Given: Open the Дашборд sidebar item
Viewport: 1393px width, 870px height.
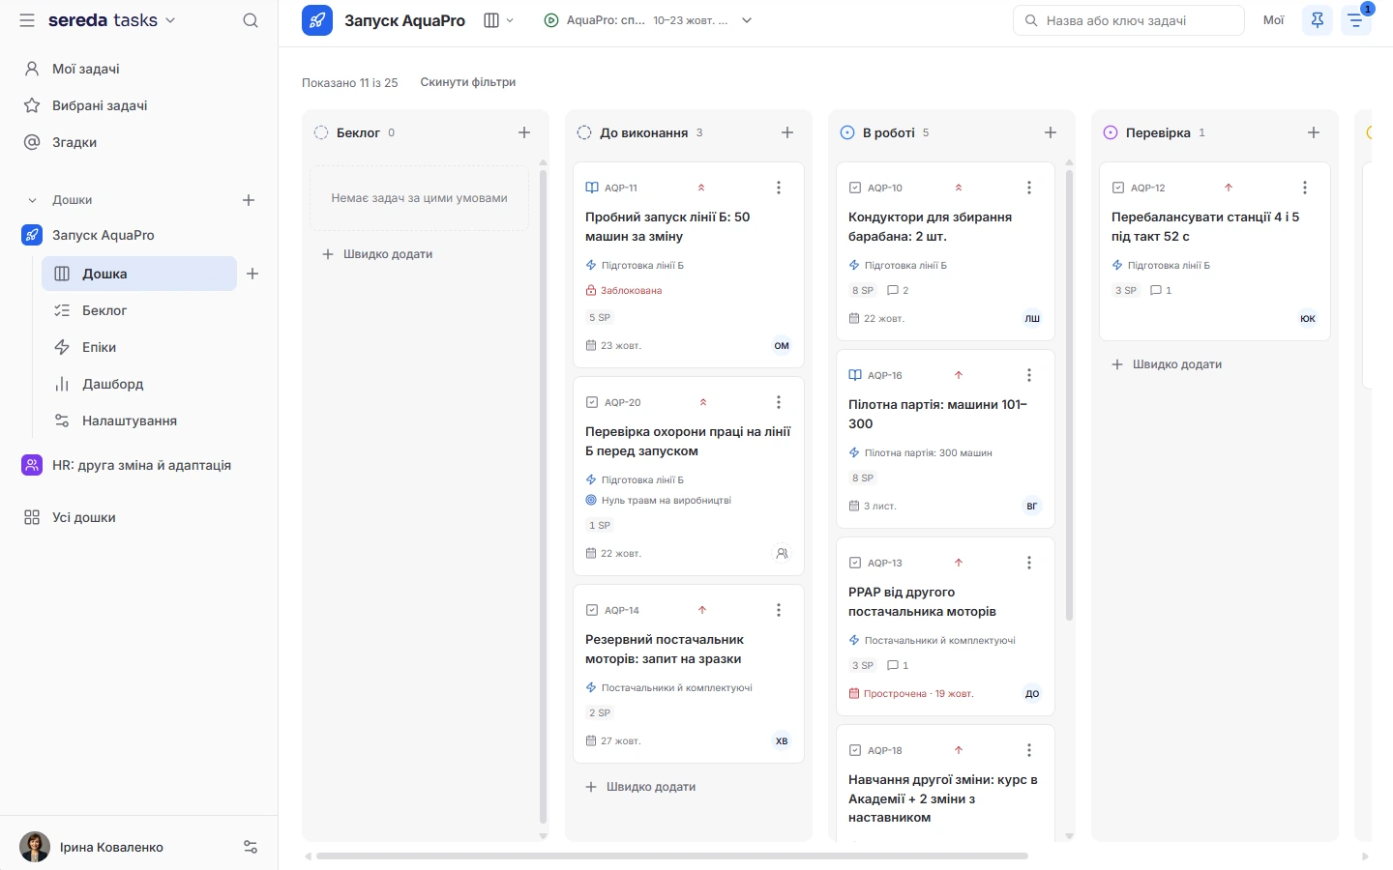Looking at the screenshot, I should tap(139, 384).
